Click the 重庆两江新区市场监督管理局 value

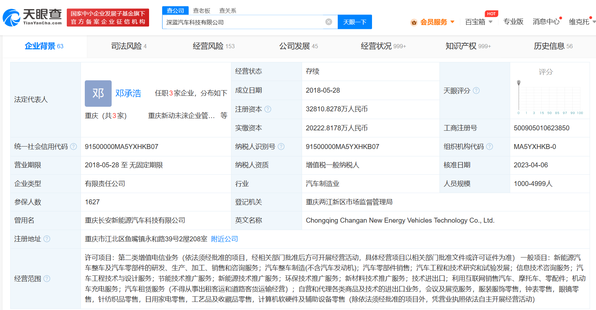coord(349,202)
